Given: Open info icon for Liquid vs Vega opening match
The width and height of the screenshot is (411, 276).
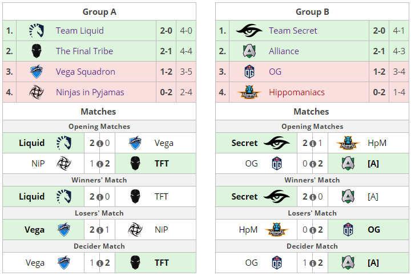Looking at the screenshot, I should [x=99, y=144].
